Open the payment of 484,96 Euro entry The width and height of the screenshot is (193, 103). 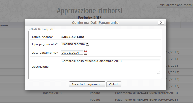click(x=146, y=100)
